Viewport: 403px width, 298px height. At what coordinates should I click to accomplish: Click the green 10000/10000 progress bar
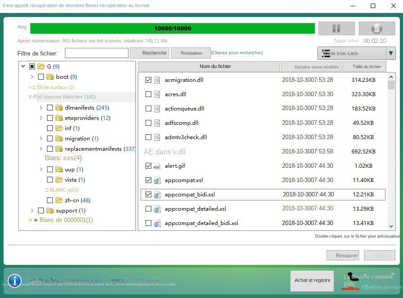[x=172, y=28]
